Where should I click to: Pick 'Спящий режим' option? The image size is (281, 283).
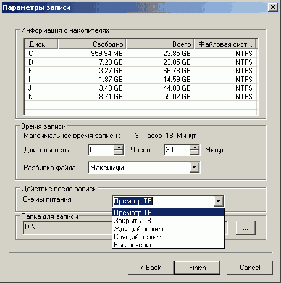pyautogui.click(x=168, y=237)
